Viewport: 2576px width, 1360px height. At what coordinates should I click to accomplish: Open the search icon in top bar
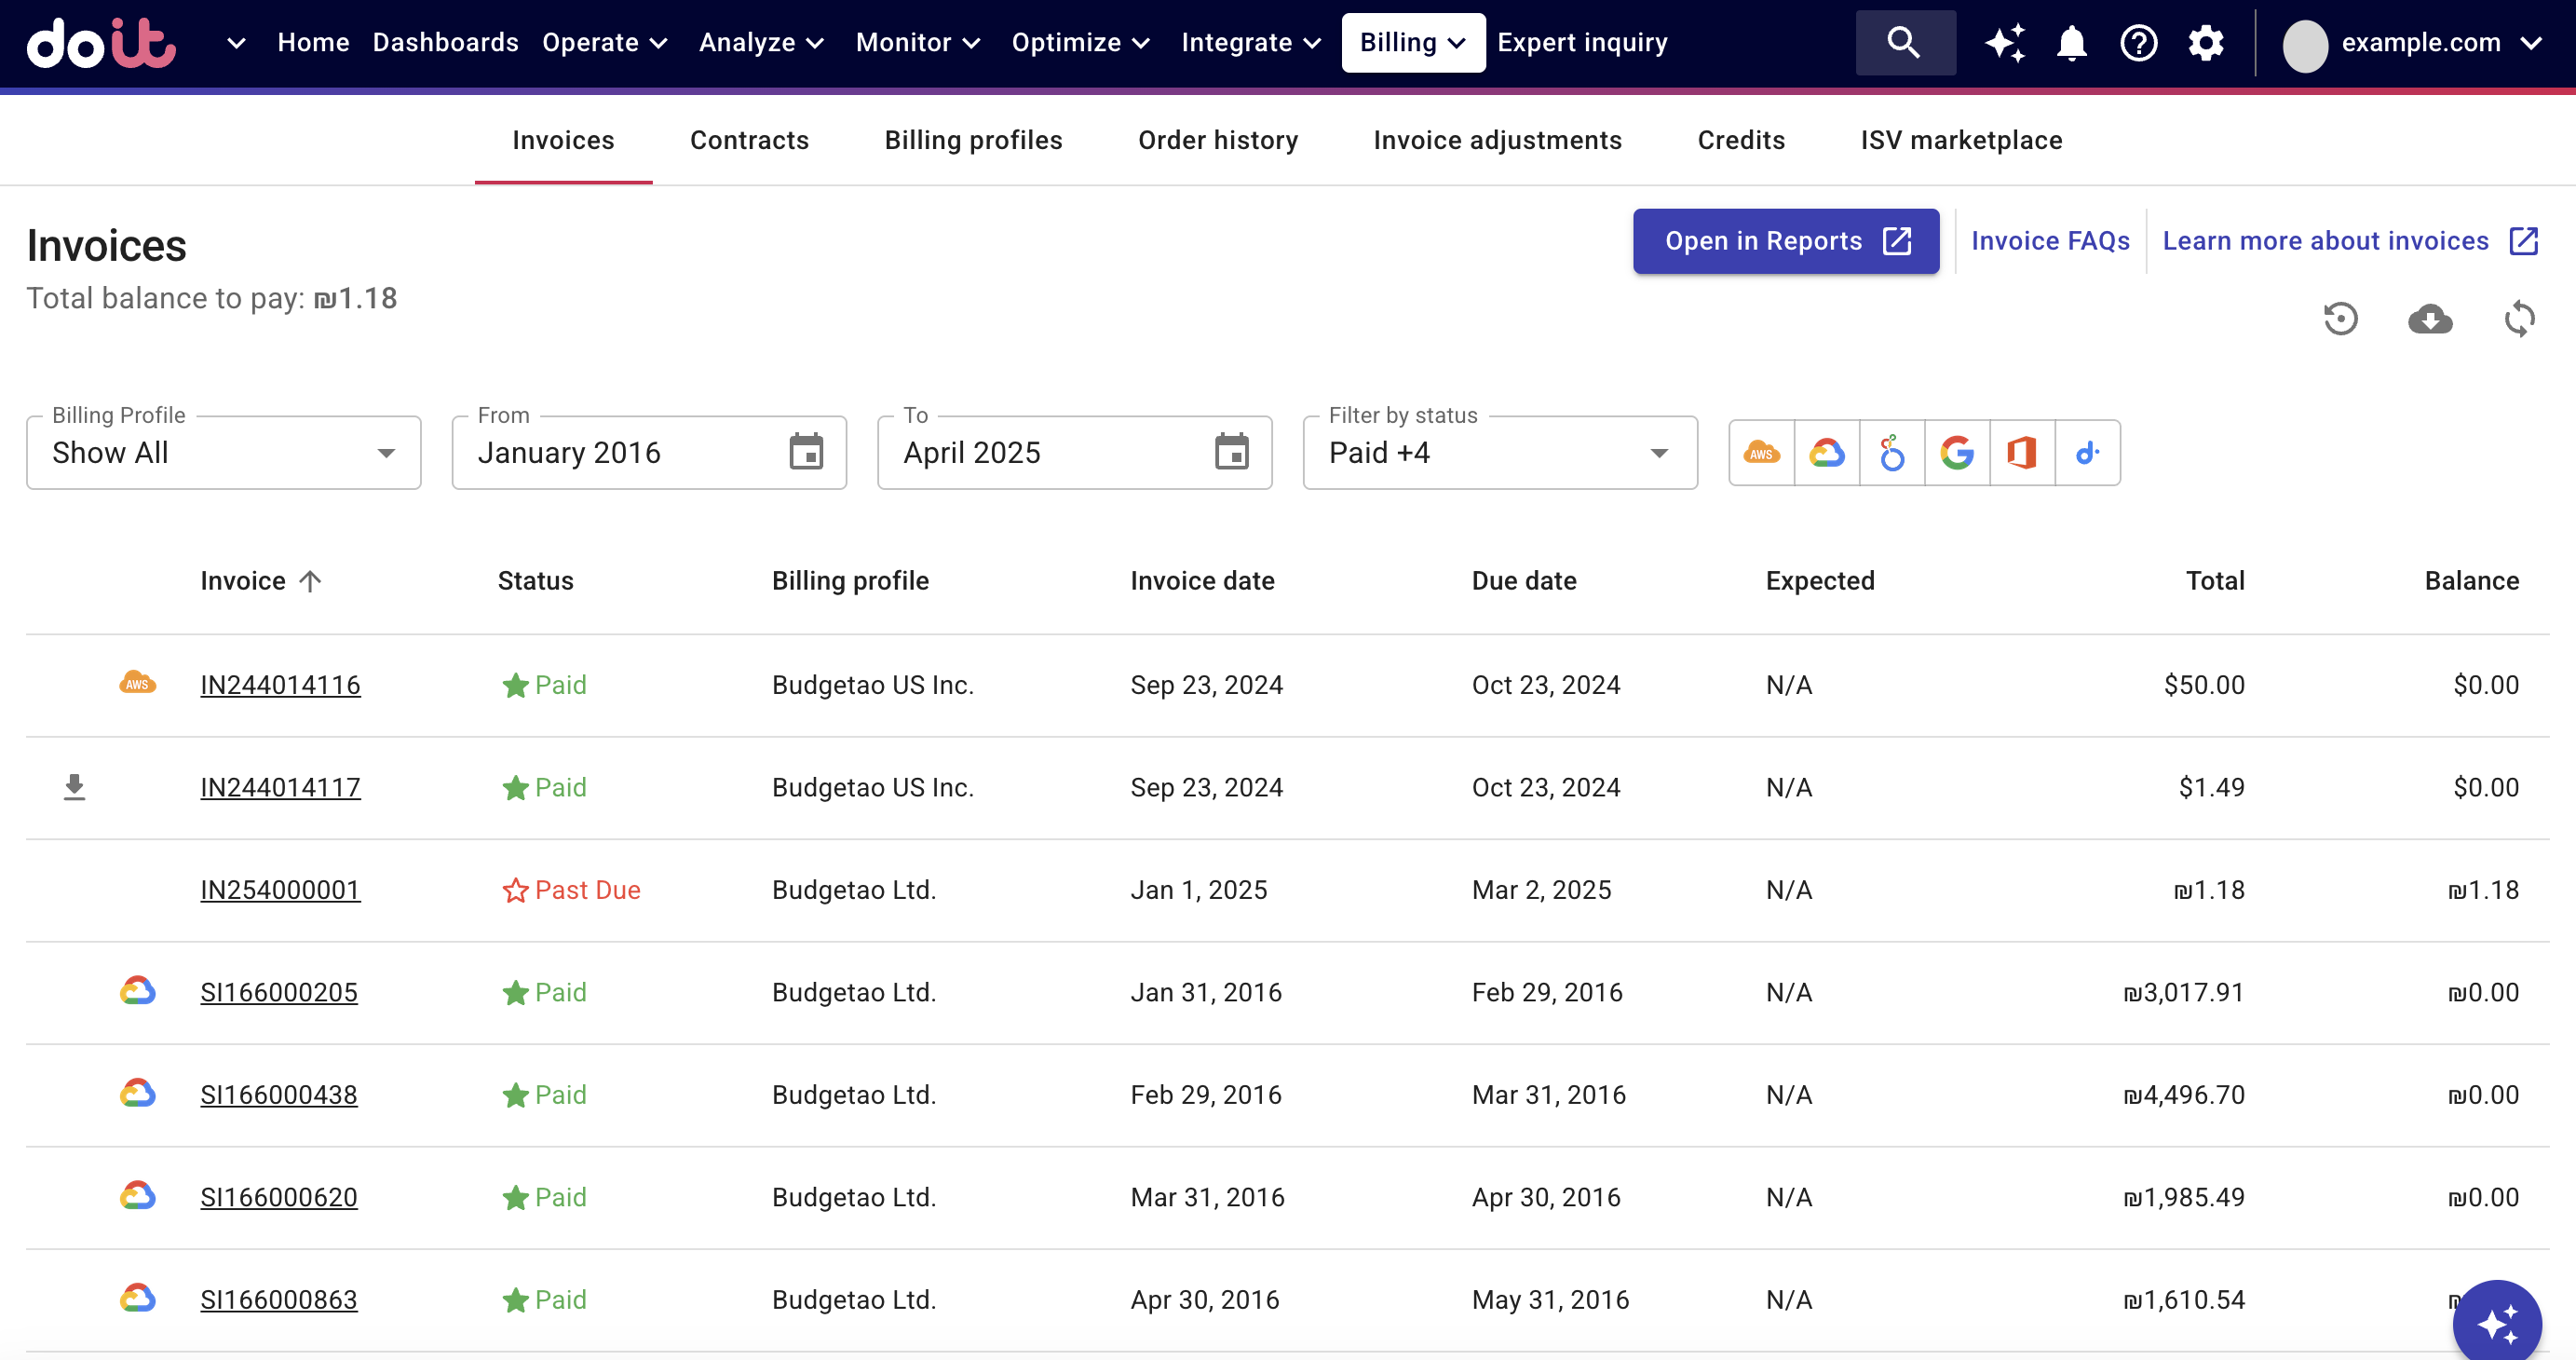[x=1904, y=43]
